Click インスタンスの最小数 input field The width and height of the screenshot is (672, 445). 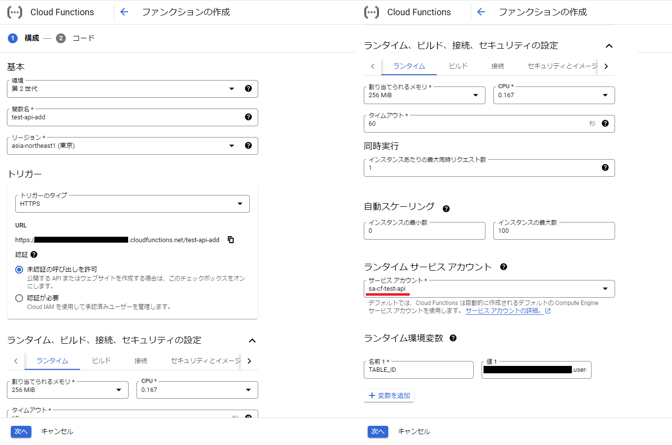[425, 231]
